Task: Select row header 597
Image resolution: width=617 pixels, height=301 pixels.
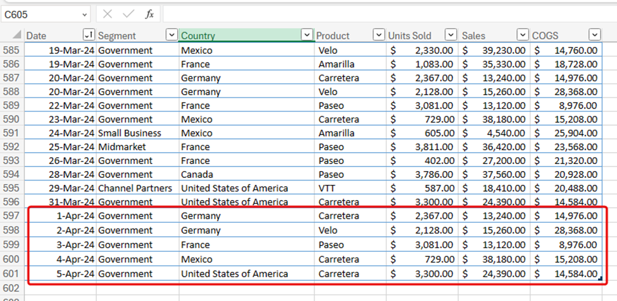Action: click(x=12, y=216)
